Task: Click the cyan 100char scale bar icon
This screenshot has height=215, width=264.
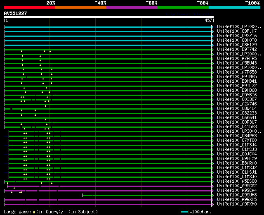Action: click(x=185, y=212)
